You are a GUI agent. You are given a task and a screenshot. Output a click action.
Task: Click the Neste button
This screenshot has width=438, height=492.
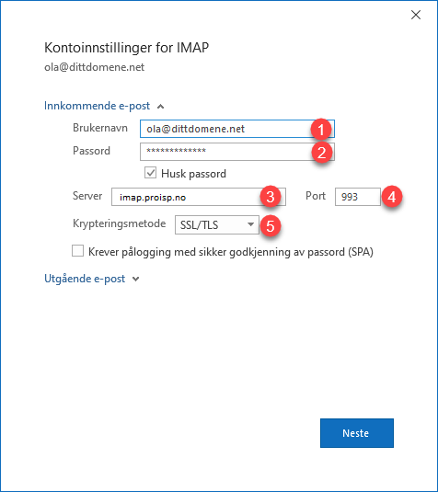[357, 433]
